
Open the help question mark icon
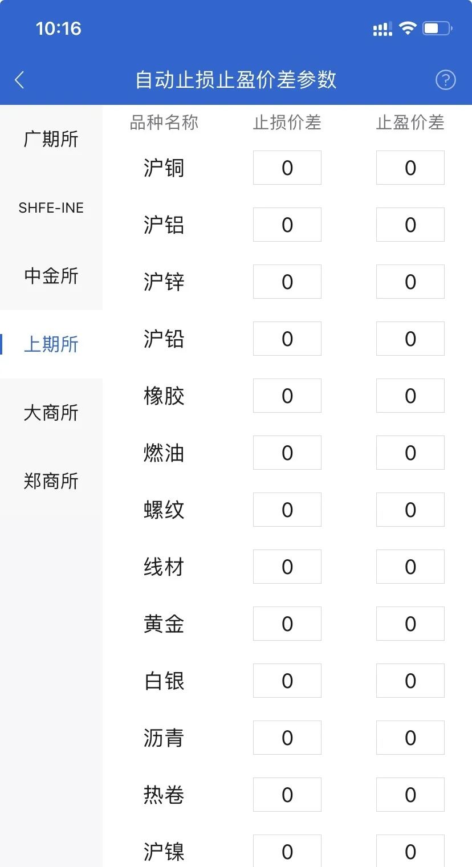(x=445, y=80)
